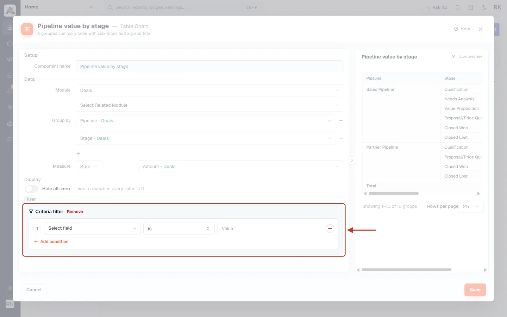Delete condition 1 with red minus circle
Screen dimensions: 507x317
pos(330,229)
